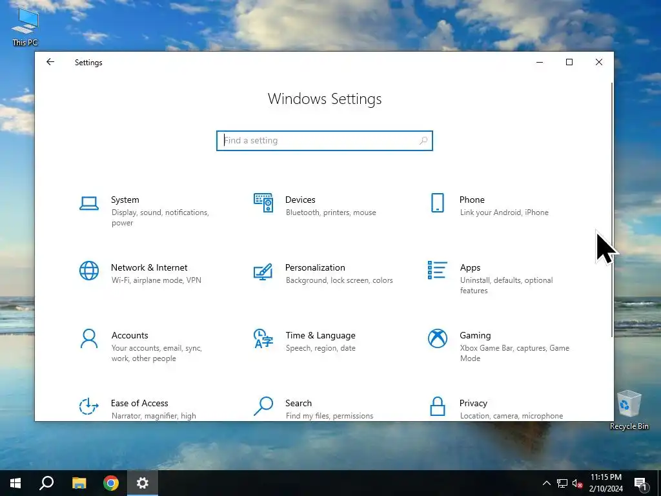
Task: Click the Accounts category title
Action: click(130, 335)
